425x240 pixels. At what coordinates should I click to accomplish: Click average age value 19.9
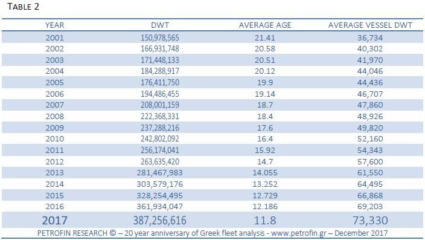[265, 83]
